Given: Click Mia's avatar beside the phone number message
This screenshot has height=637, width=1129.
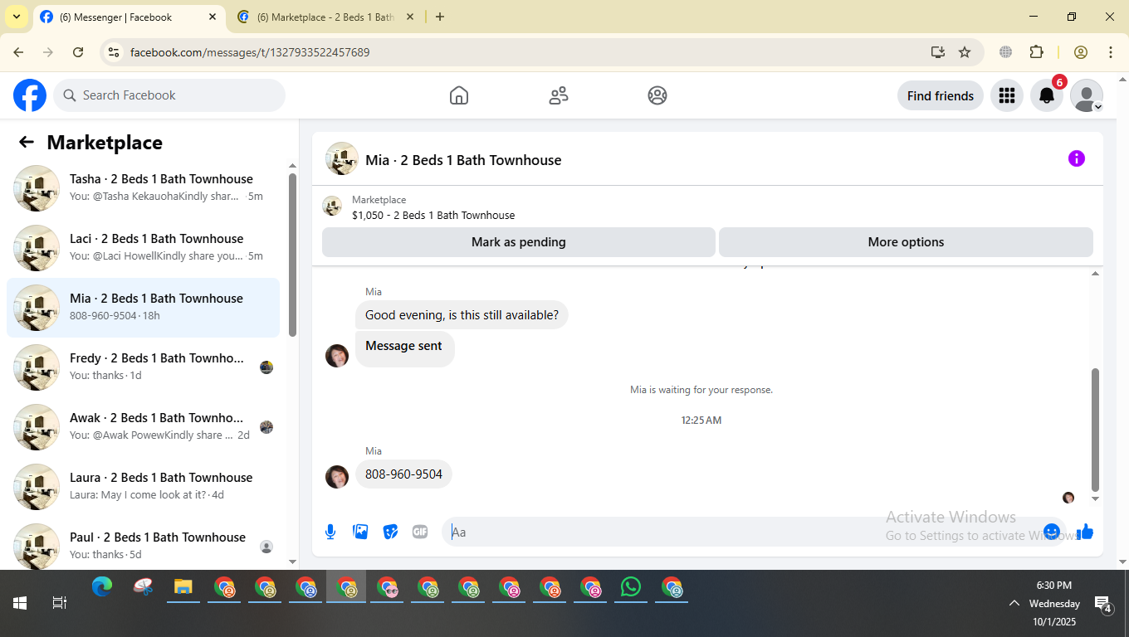Looking at the screenshot, I should tap(337, 477).
